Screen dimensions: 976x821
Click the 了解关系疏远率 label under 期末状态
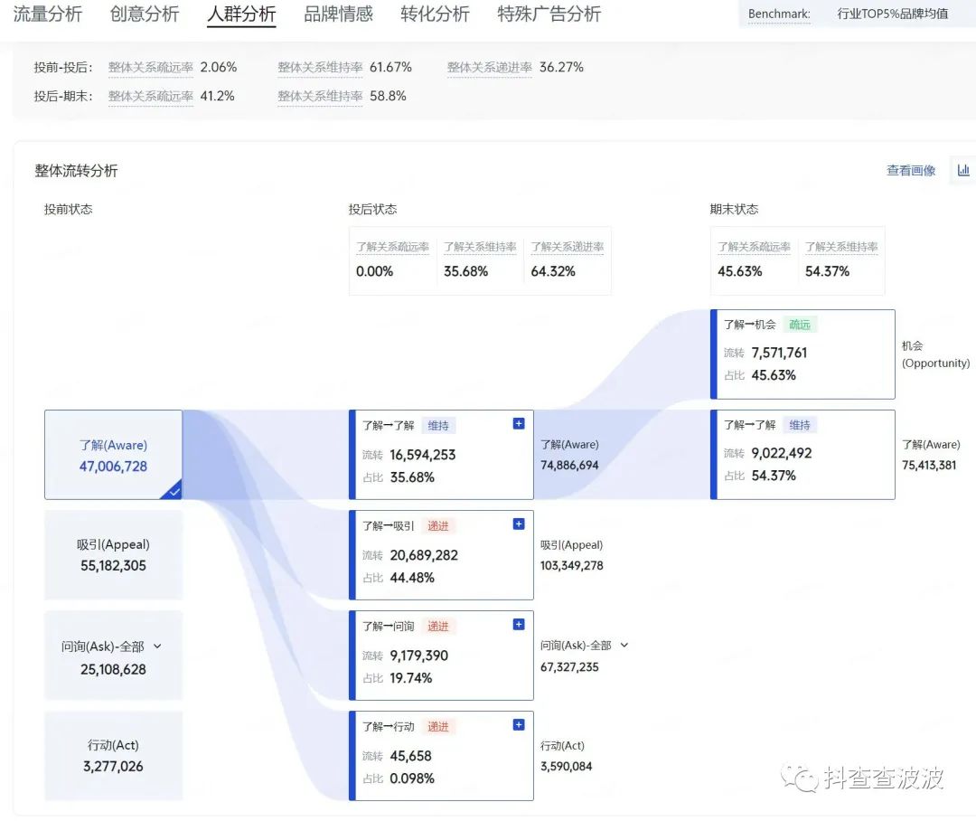point(754,247)
